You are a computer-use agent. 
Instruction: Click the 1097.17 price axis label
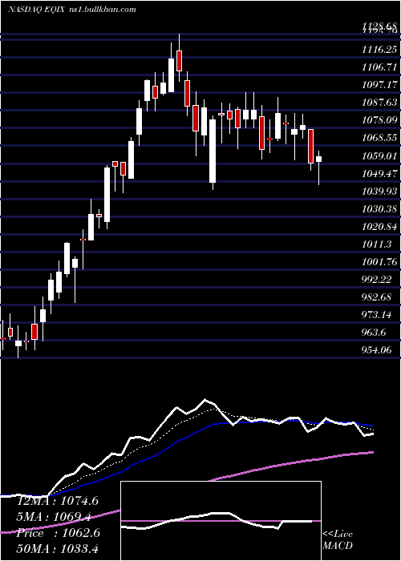pos(379,85)
